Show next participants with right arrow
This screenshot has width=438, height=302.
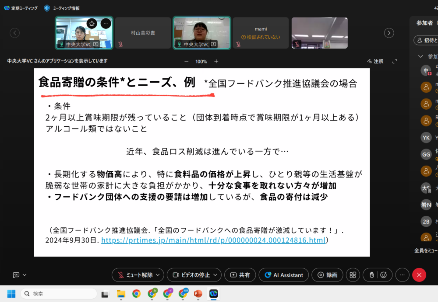tap(389, 33)
